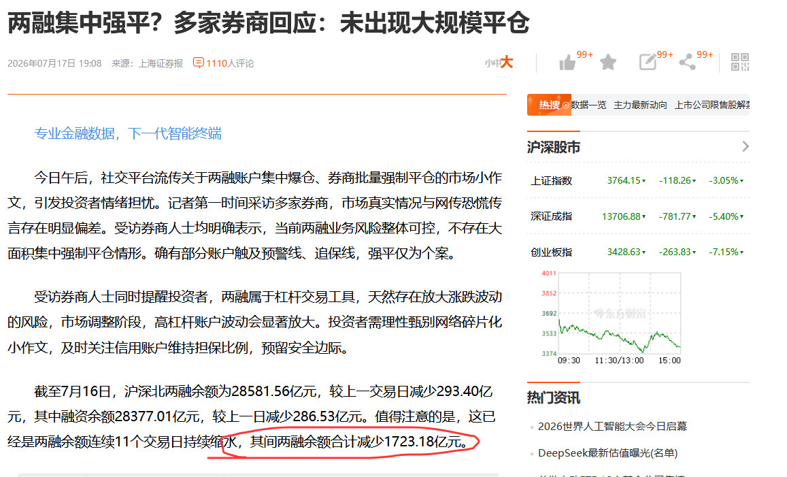Click source 上海证券报

(x=161, y=63)
